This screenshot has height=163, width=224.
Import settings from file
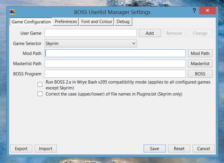[x=46, y=149]
